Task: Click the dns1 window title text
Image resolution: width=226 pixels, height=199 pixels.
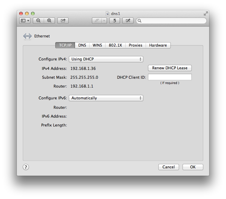Action: click(116, 14)
